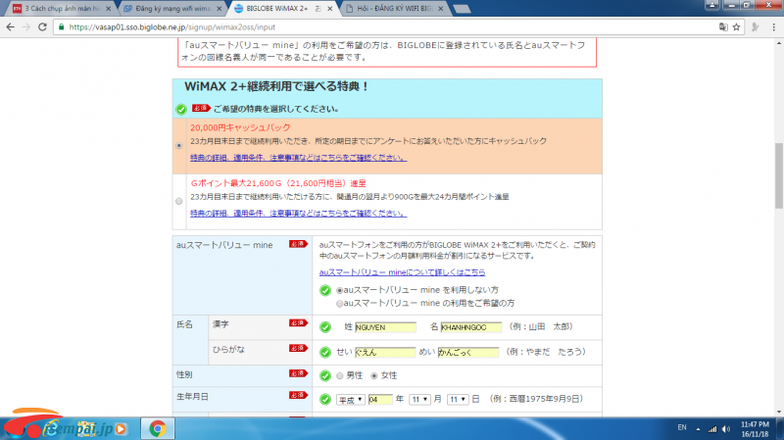Click the media player taskbar icon
Screen dimensions: 784x440
click(121, 429)
